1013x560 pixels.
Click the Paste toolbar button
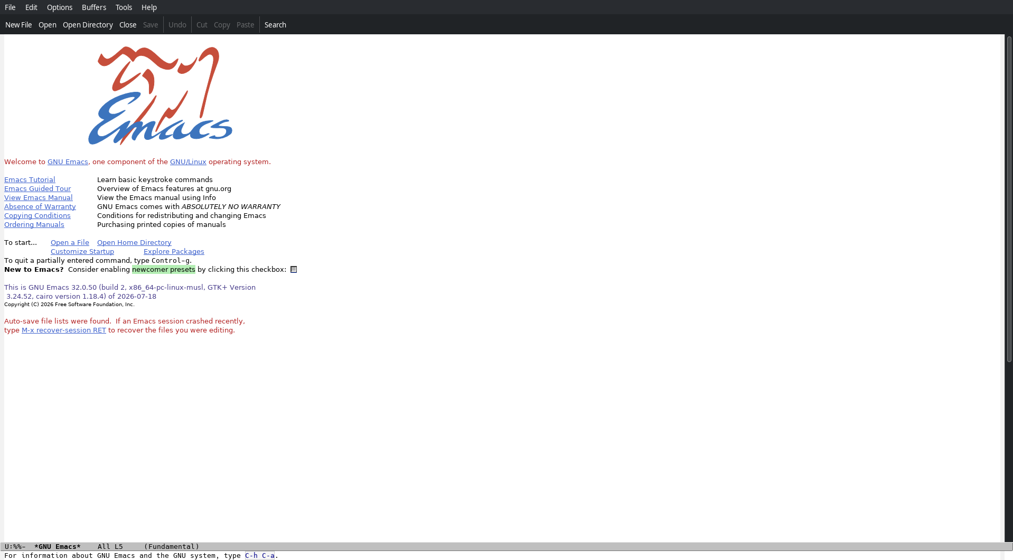pos(245,25)
